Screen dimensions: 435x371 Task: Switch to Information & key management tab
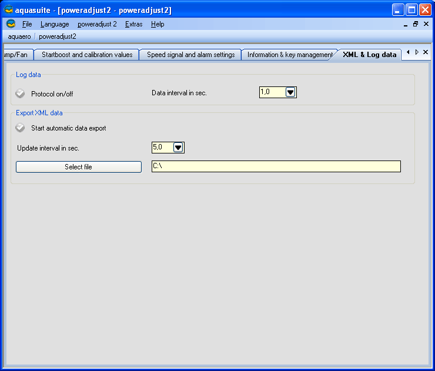[290, 55]
